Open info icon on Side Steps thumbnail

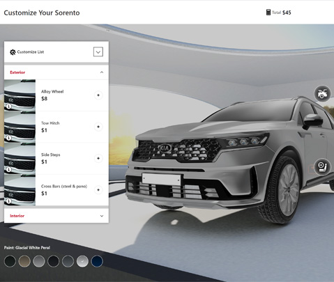(x=8, y=169)
